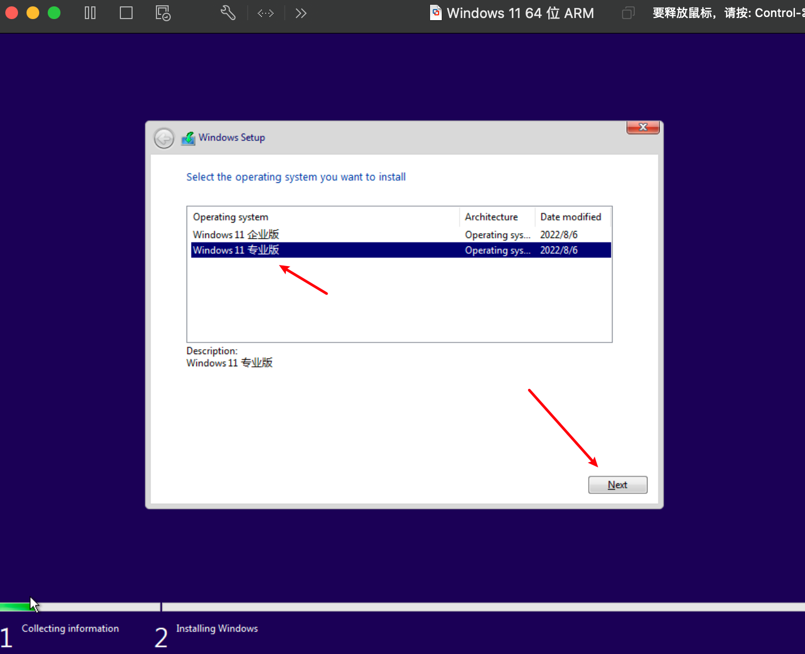Select Windows 11 专业版 row
The image size is (805, 654).
(x=401, y=250)
